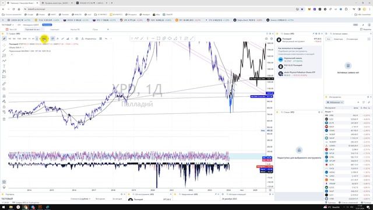Choose the vertical line in floating drawing toolbar

[147, 38]
